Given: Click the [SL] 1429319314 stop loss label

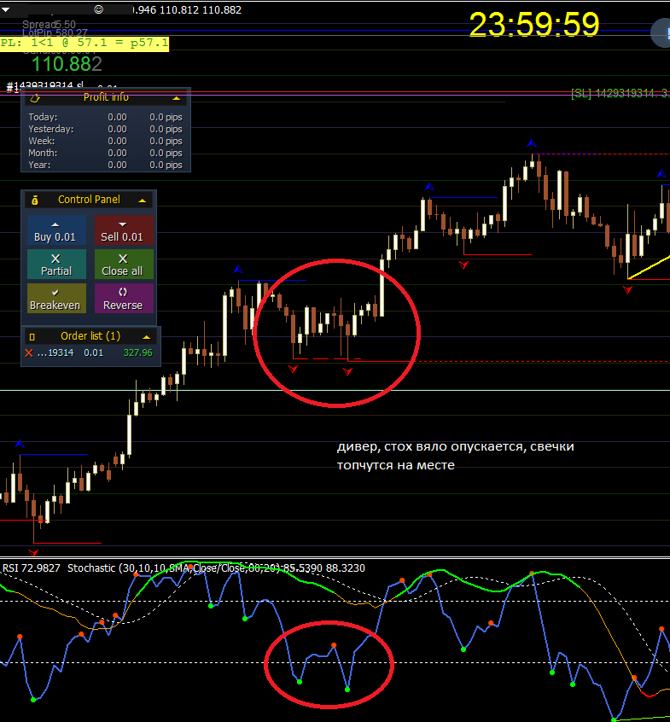Looking at the screenshot, I should (620, 94).
